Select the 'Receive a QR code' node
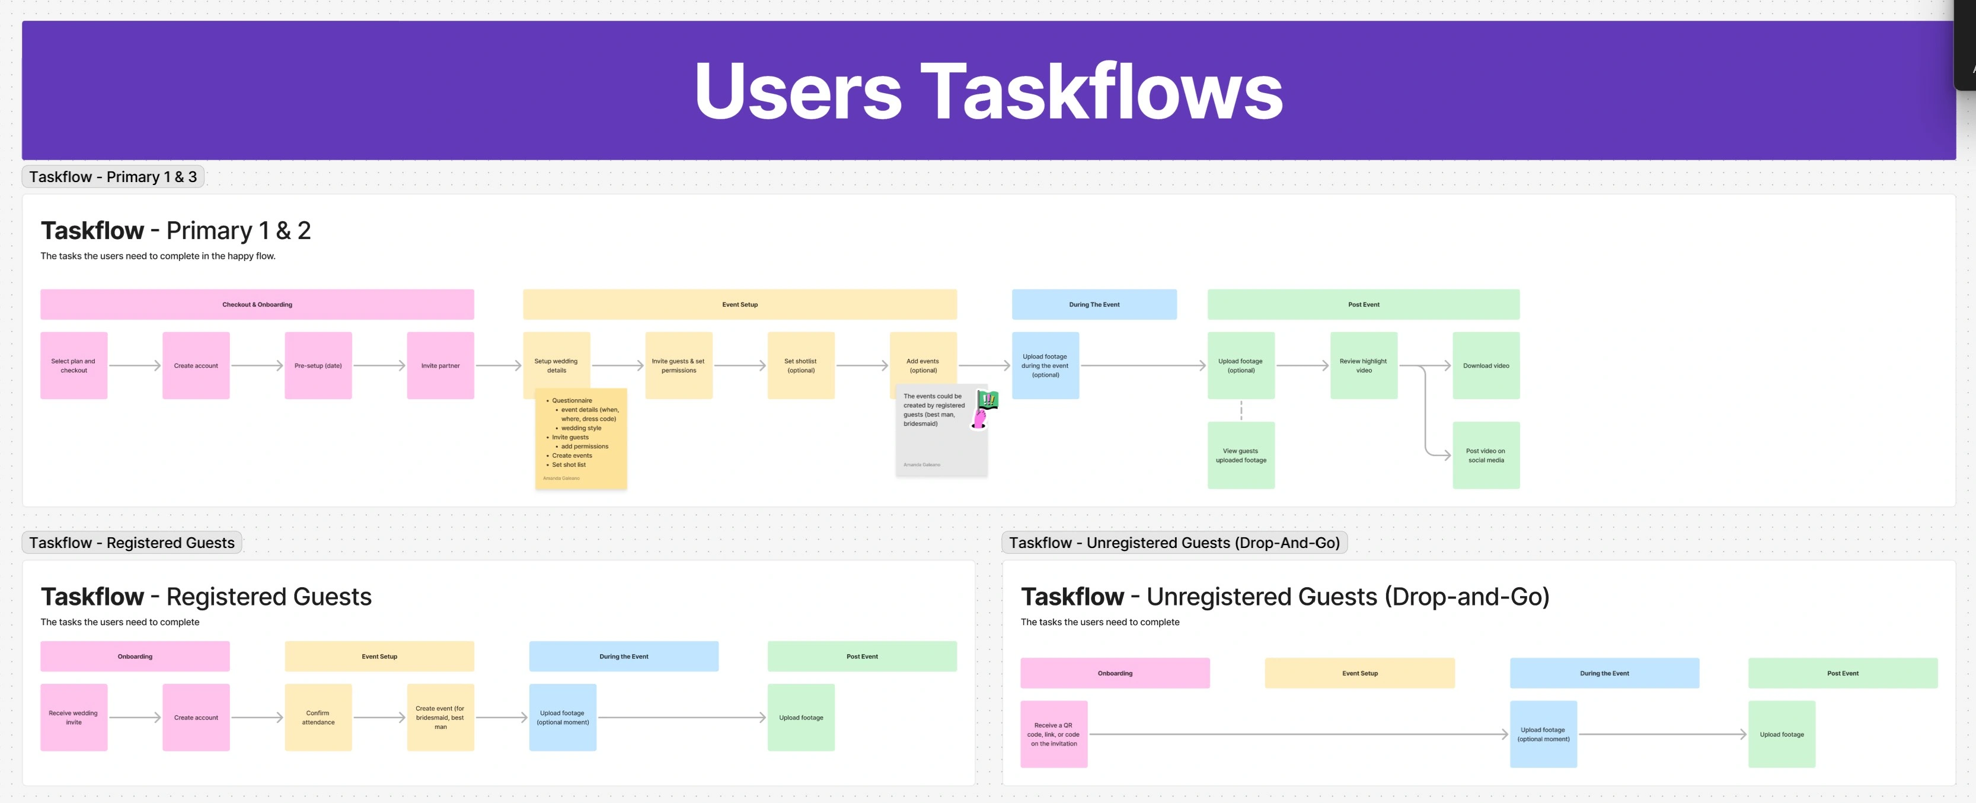Viewport: 1976px width, 803px height. pos(1055,734)
